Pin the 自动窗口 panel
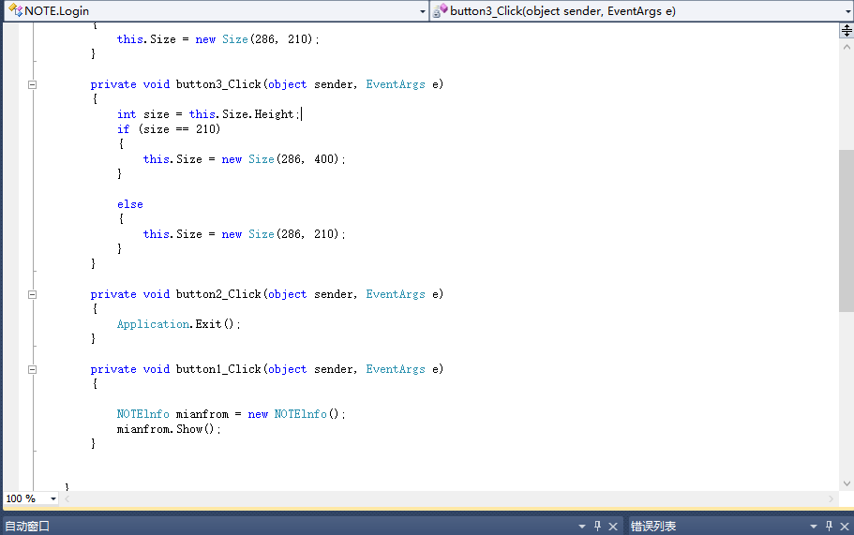Viewport: 854px width, 535px height. coord(597,527)
